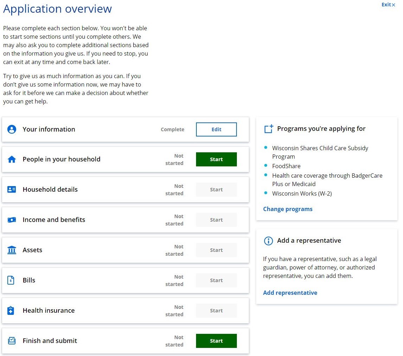
Task: Edit the Your information section
Action: [216, 129]
